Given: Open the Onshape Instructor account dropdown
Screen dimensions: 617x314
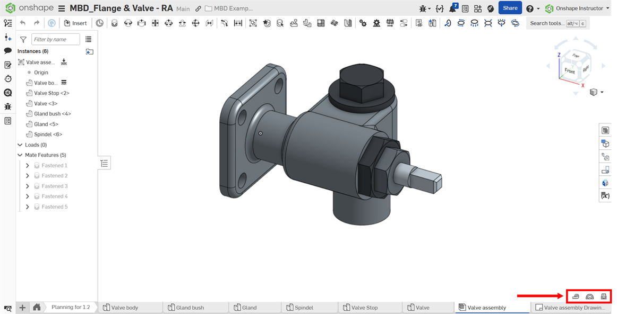Looking at the screenshot, I should click(579, 8).
